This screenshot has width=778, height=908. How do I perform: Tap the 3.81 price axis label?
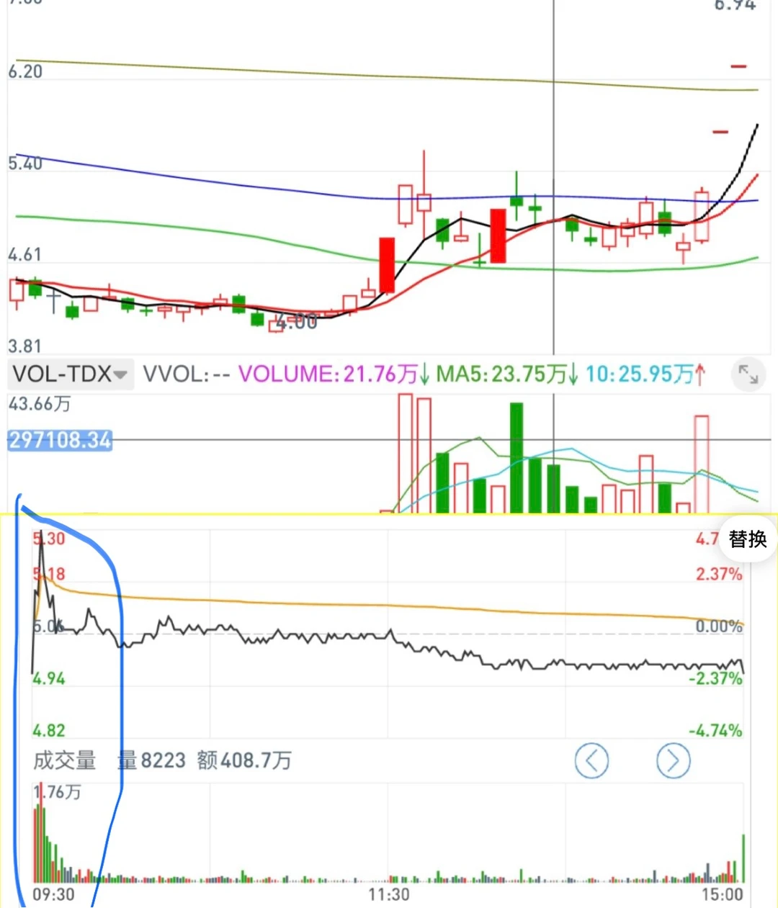coord(25,346)
